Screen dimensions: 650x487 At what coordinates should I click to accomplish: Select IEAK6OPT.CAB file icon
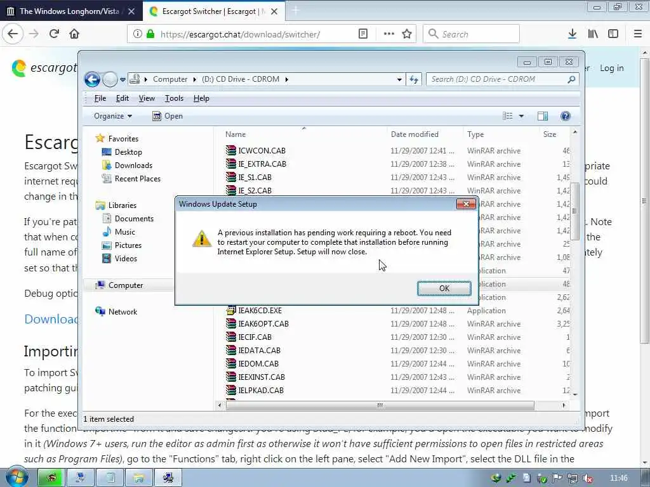[x=231, y=323]
